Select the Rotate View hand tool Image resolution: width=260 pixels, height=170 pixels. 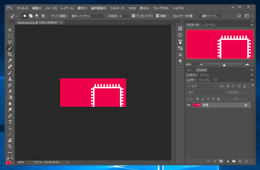click(10, 140)
